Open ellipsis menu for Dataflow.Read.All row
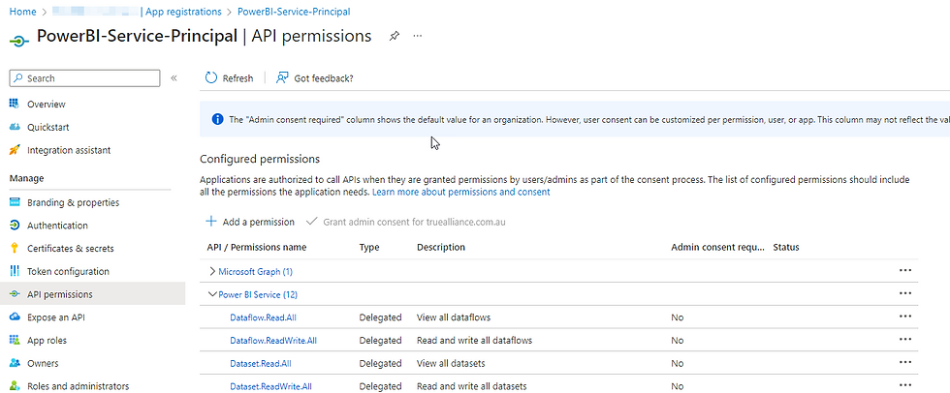 pyautogui.click(x=905, y=317)
